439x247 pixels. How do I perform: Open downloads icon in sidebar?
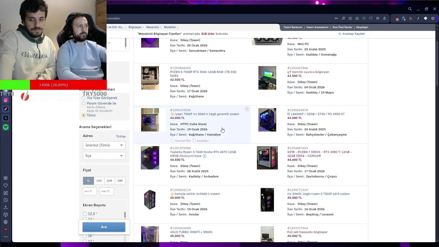pos(5,207)
